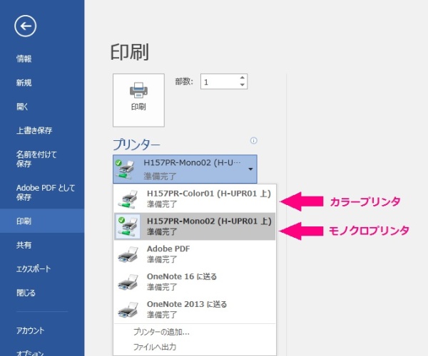
Task: Select H157PR-Mono02 (H-UPR01 上) in list
Action: 195,226
